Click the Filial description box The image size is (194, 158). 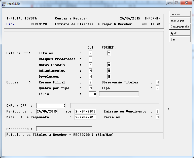[119, 94]
